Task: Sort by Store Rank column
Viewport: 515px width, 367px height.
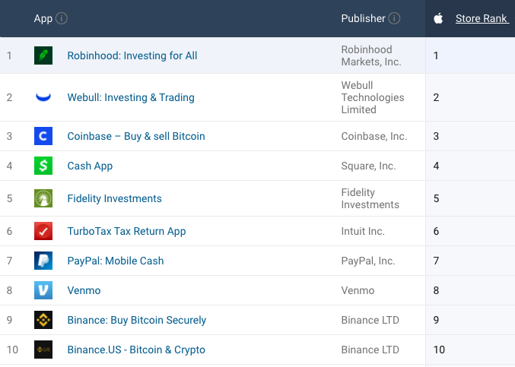Action: 482,18
